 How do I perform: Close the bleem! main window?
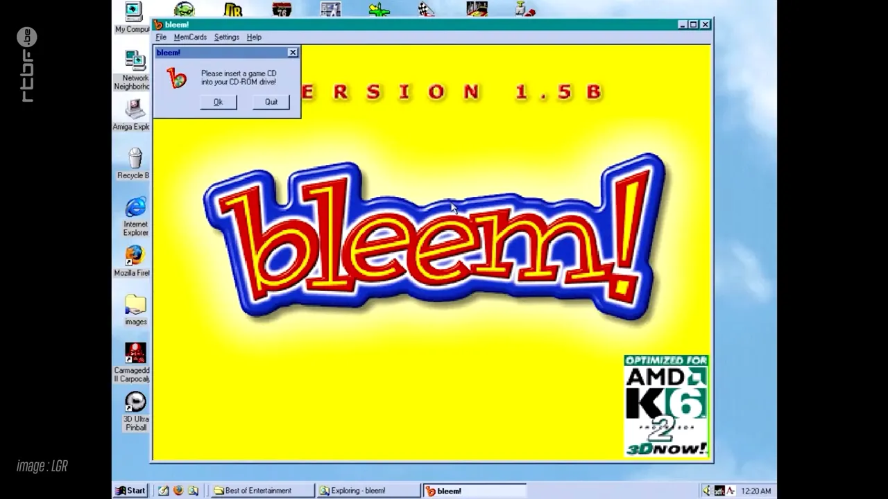[706, 25]
